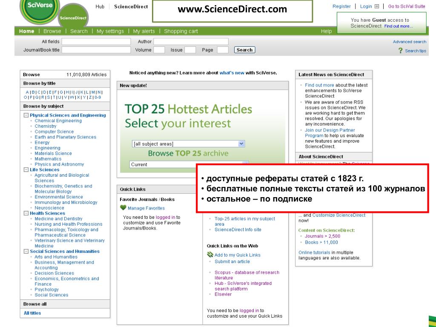Viewport: 436px width, 327px height.
Task: Focus the All fields input box
Action: pos(96,41)
